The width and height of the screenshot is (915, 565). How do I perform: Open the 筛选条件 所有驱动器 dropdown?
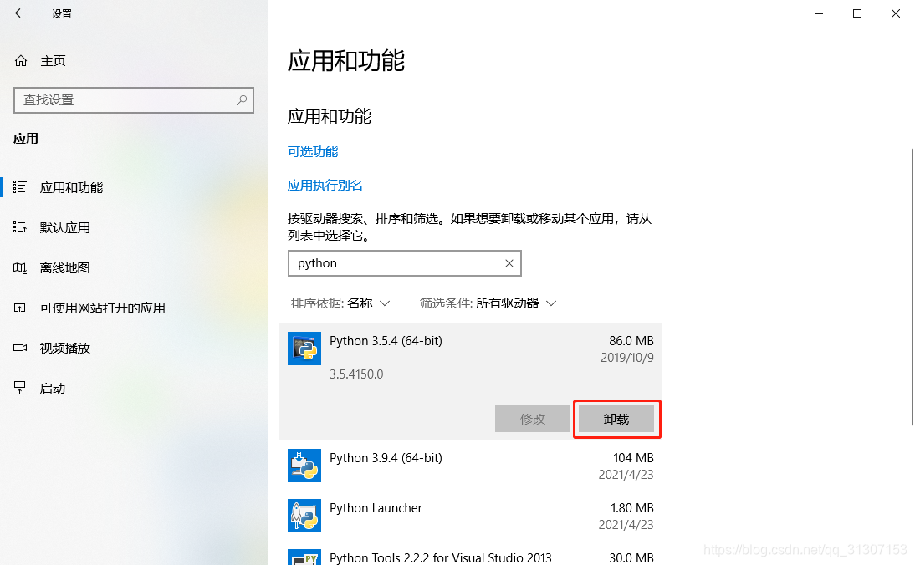coord(488,303)
